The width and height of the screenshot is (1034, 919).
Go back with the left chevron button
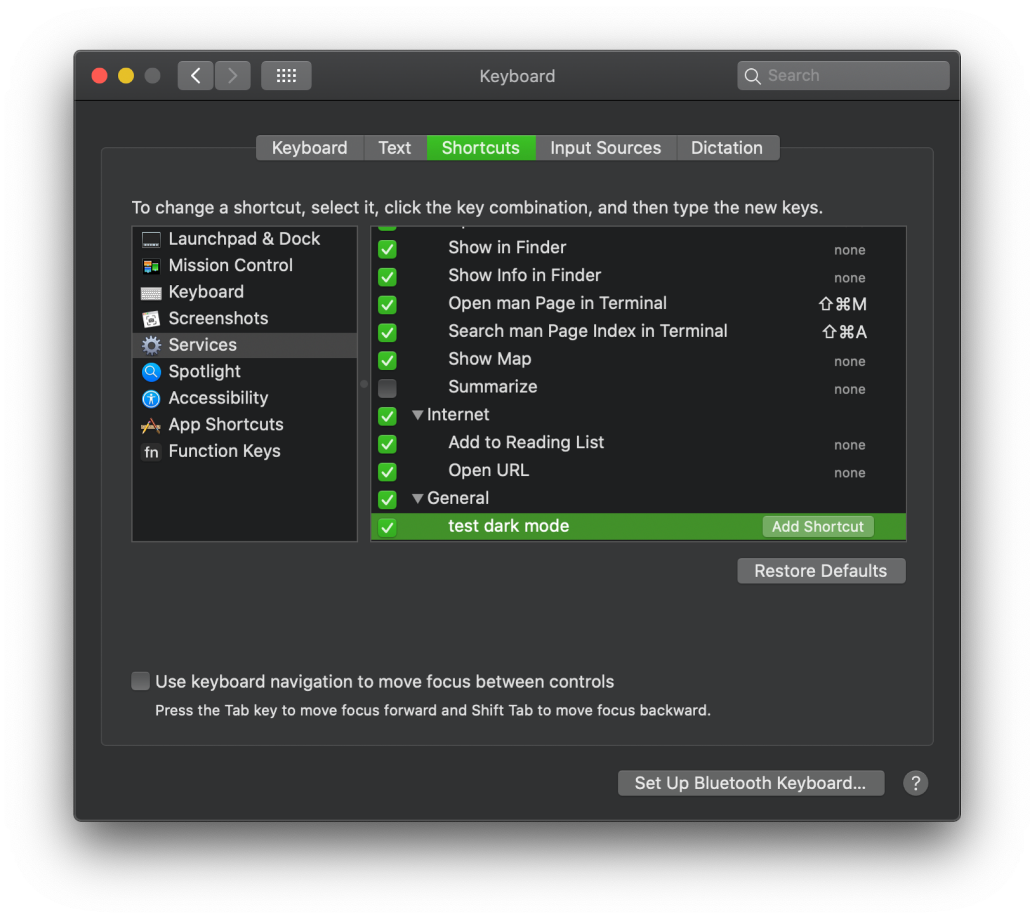coord(196,76)
